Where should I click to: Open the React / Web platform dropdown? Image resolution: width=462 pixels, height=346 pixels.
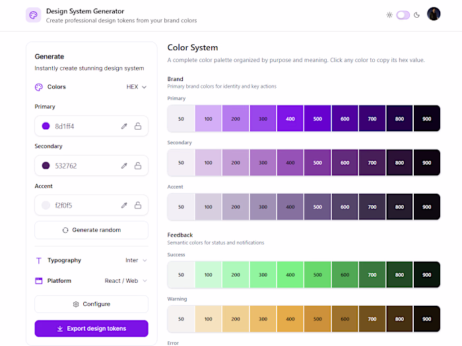pyautogui.click(x=126, y=281)
